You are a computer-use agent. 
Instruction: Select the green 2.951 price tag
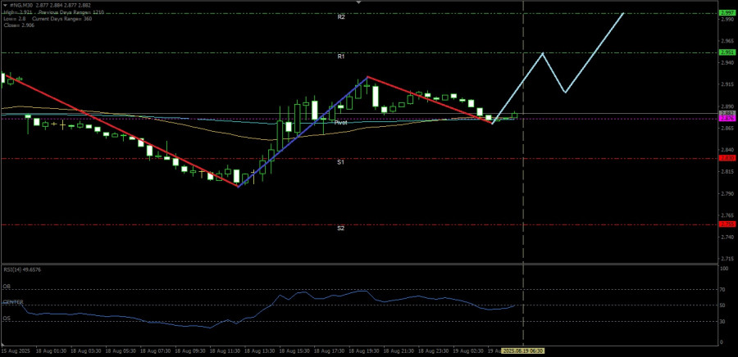point(727,52)
